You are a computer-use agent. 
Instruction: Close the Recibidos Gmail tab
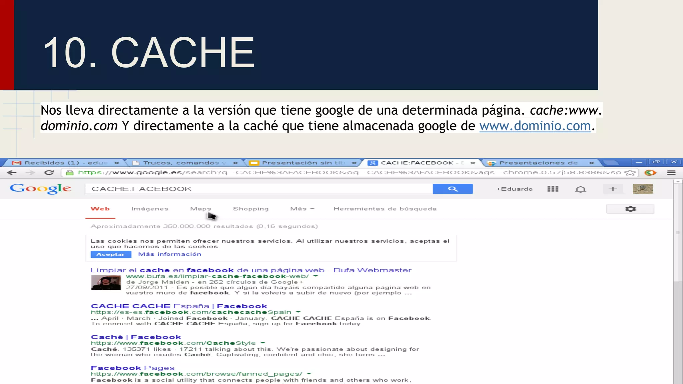(117, 163)
